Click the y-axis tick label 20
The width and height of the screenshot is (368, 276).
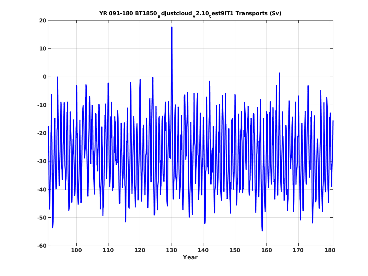43,21
